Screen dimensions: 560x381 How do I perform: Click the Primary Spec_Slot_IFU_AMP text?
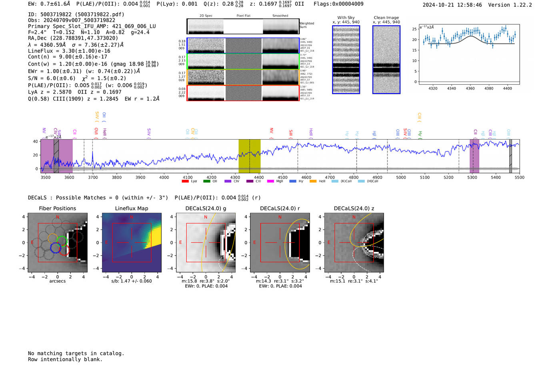[x=92, y=26]
